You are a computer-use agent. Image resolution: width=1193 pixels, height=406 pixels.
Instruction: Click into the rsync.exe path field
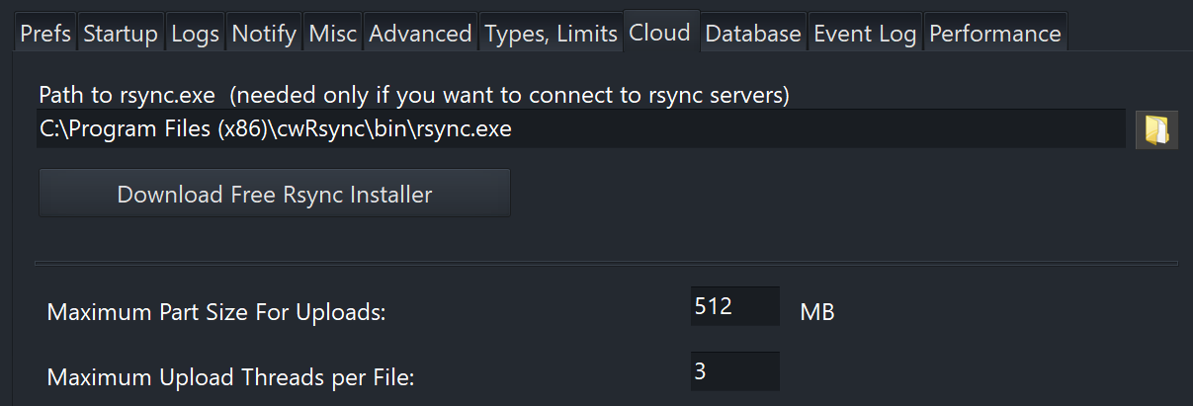point(580,129)
